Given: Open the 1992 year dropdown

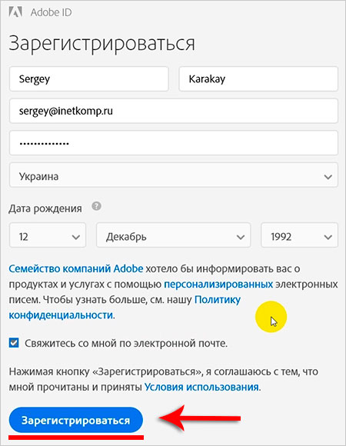Looking at the screenshot, I should 299,235.
